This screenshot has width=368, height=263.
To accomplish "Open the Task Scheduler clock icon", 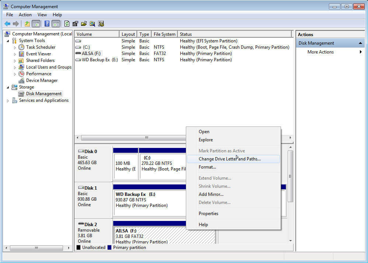I will 21,47.
